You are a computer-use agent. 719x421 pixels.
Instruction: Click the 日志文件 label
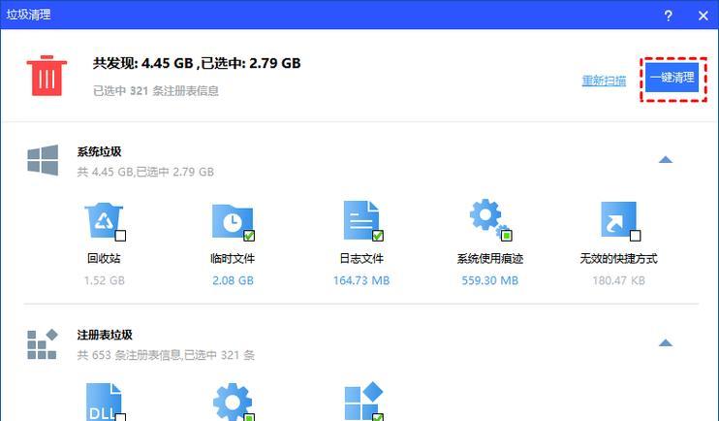tap(361, 258)
